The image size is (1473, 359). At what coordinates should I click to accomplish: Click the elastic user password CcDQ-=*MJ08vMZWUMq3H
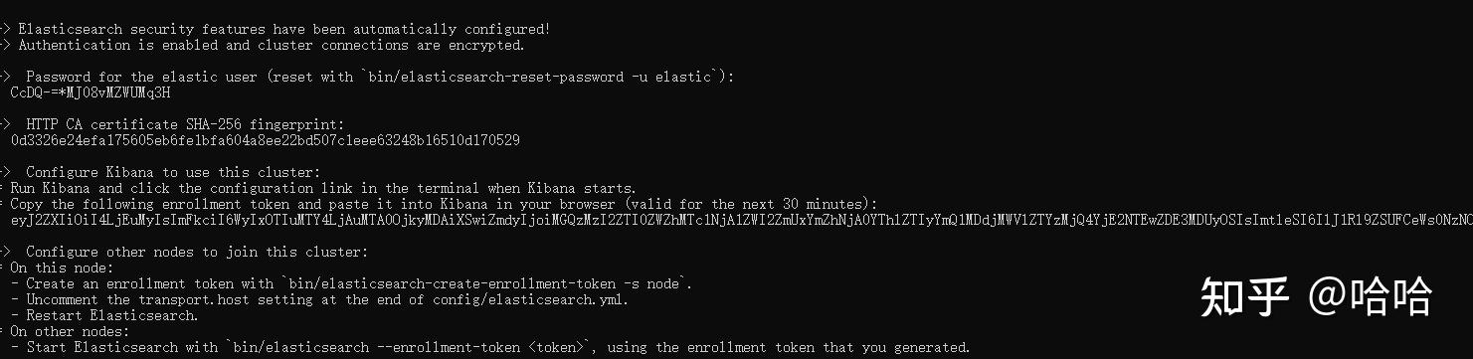pos(91,92)
